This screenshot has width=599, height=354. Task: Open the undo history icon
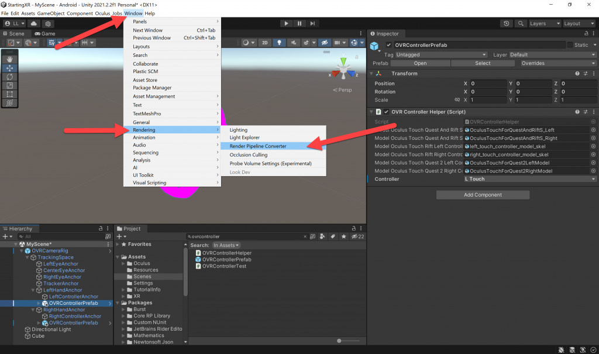(506, 23)
